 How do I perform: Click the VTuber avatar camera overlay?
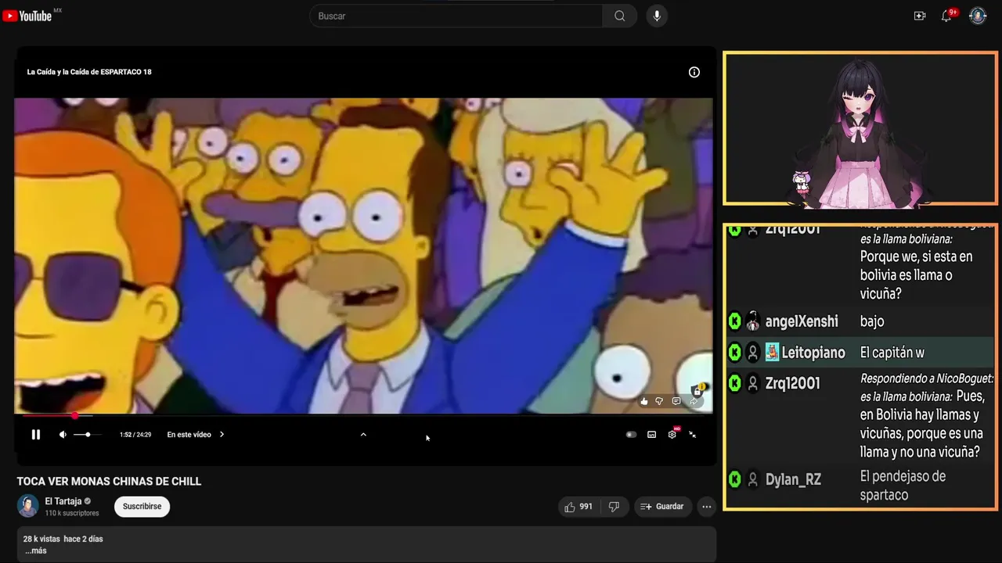860,129
